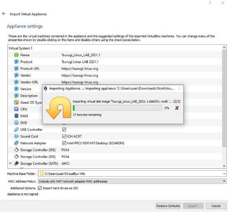Uncheck the ICH AC97 sound card checkbox
The image size is (228, 212).
[x=64, y=136]
